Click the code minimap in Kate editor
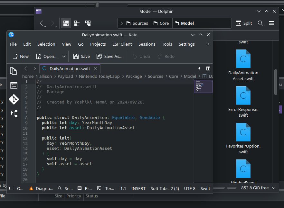 tap(203, 86)
